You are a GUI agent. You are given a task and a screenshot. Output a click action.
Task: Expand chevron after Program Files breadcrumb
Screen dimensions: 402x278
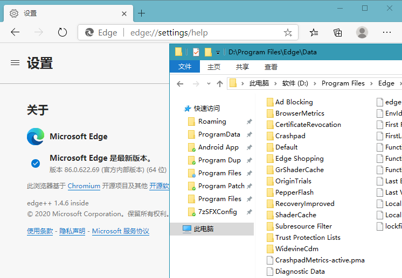tap(371, 84)
